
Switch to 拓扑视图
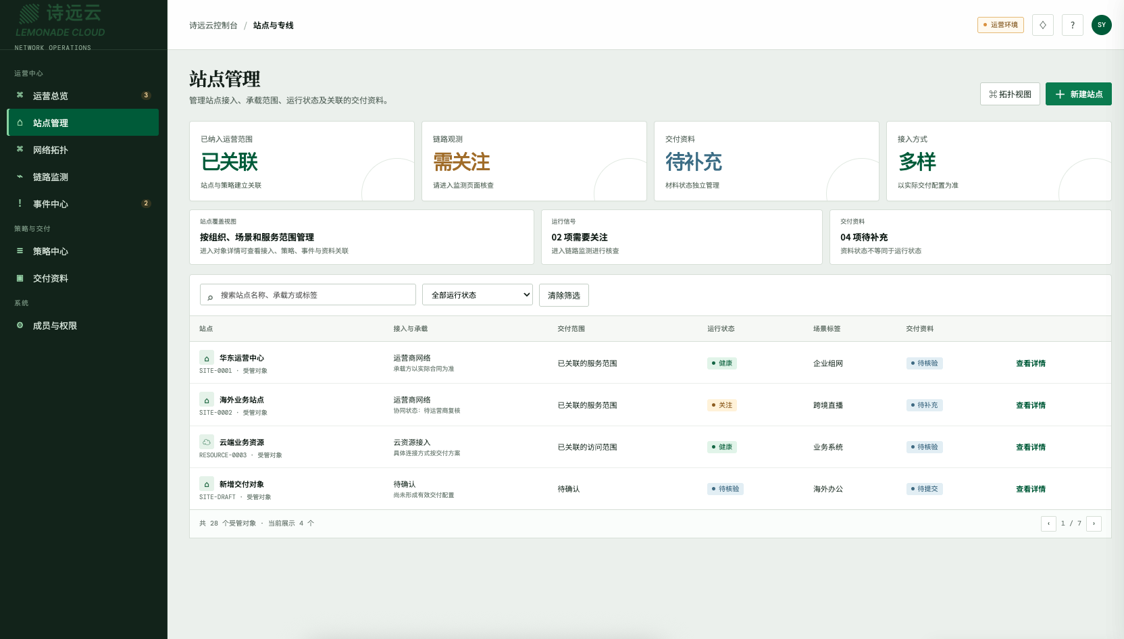1010,94
